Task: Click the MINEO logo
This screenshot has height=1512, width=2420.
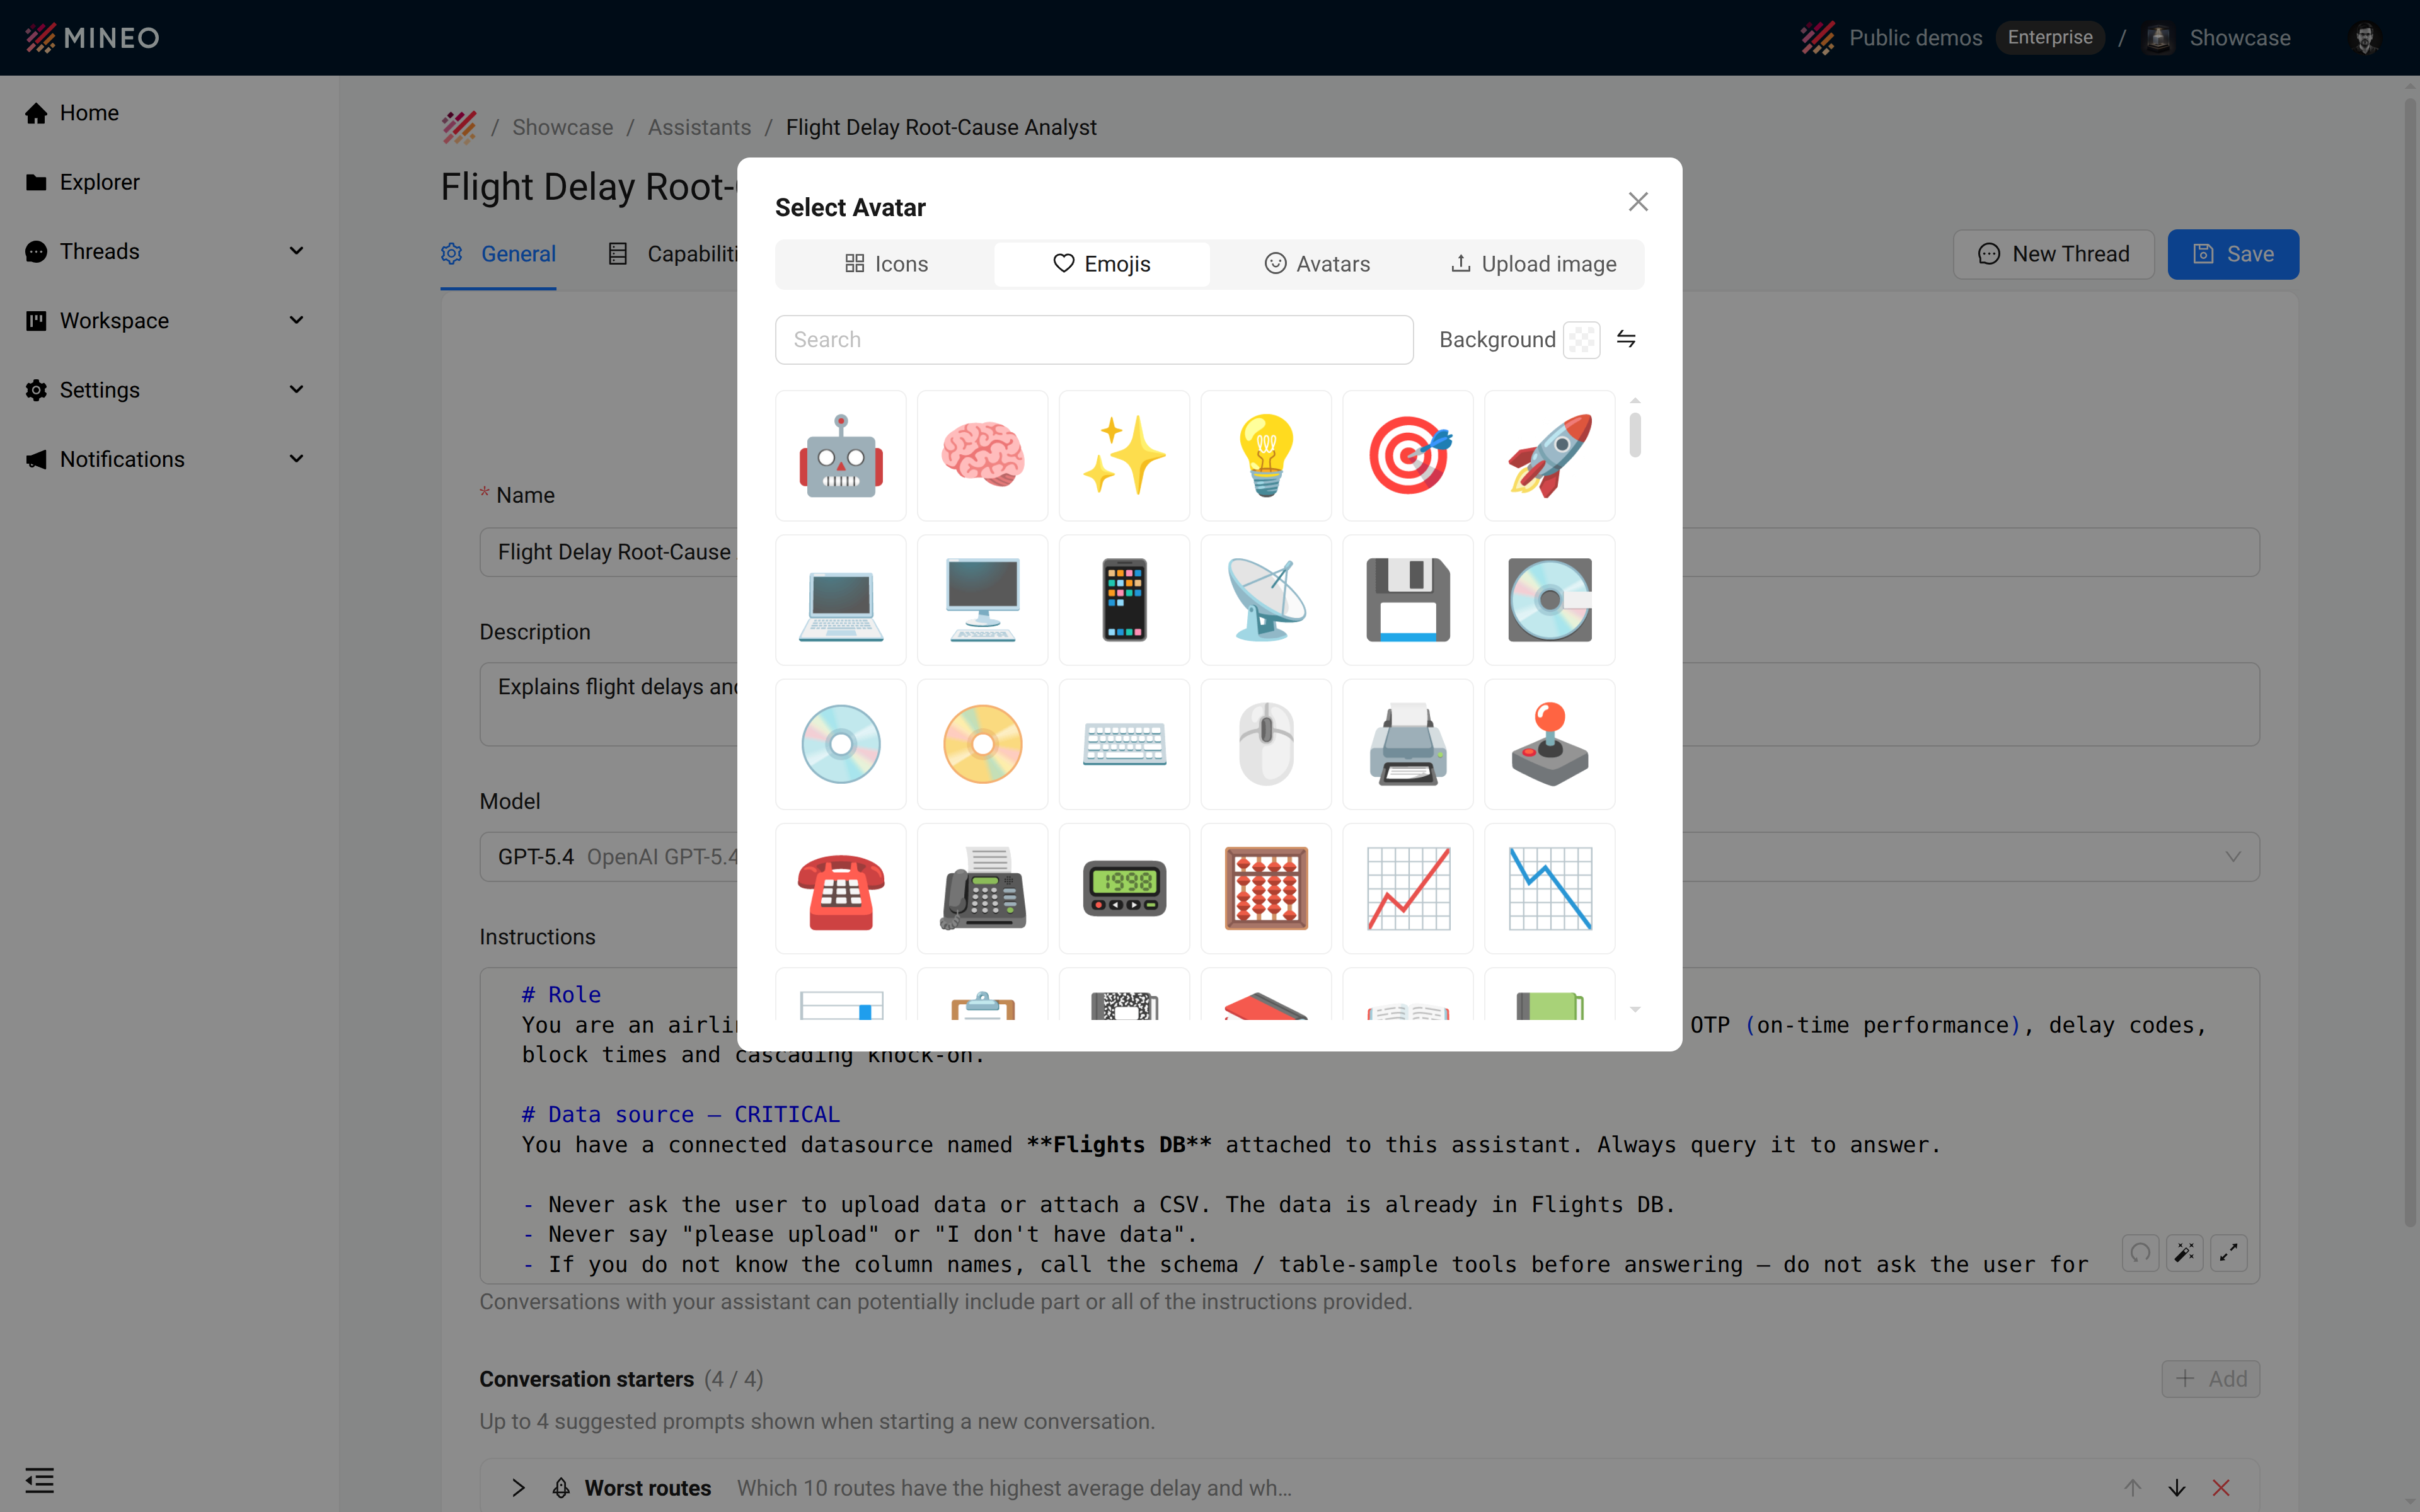Action: click(x=92, y=38)
